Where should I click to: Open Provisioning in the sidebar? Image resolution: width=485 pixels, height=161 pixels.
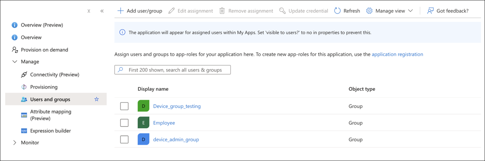coord(44,87)
